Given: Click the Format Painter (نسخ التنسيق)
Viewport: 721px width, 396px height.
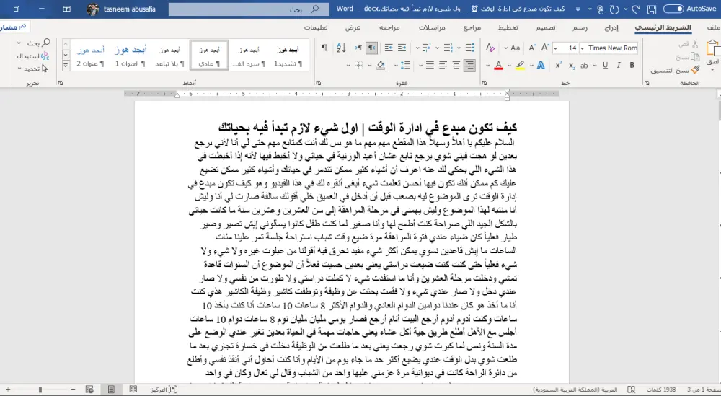Looking at the screenshot, I should click(675, 71).
